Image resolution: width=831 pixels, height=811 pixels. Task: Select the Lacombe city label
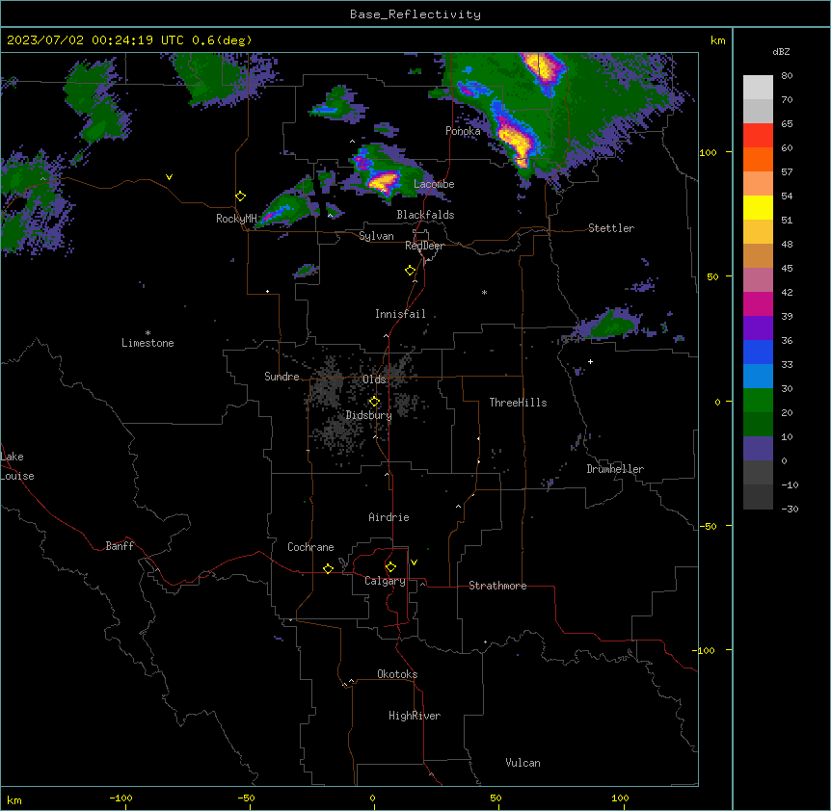pyautogui.click(x=434, y=184)
